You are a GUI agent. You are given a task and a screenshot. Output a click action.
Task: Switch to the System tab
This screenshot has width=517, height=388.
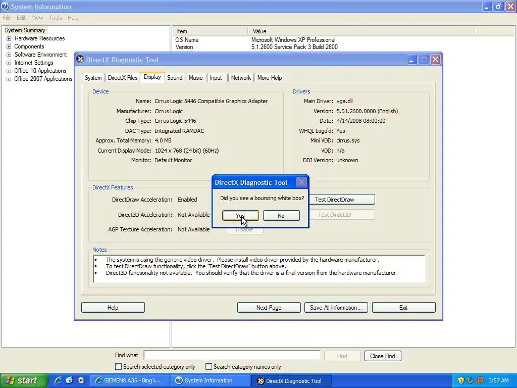click(x=93, y=77)
